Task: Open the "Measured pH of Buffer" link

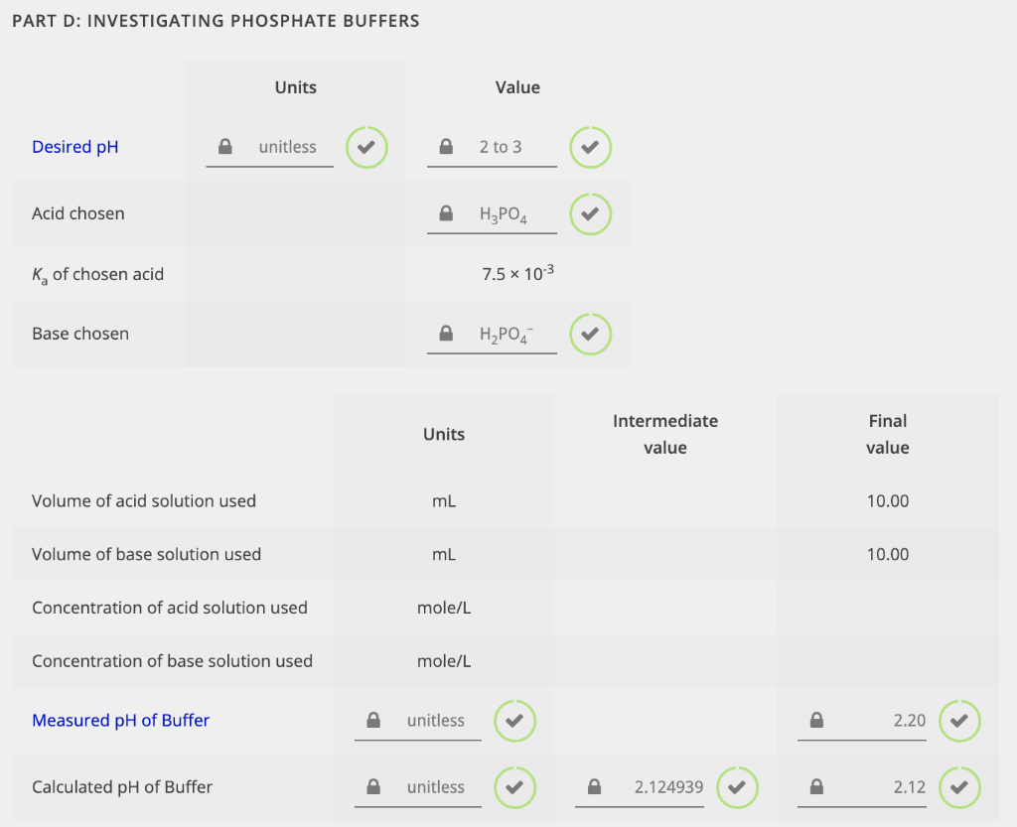Action: (x=120, y=720)
